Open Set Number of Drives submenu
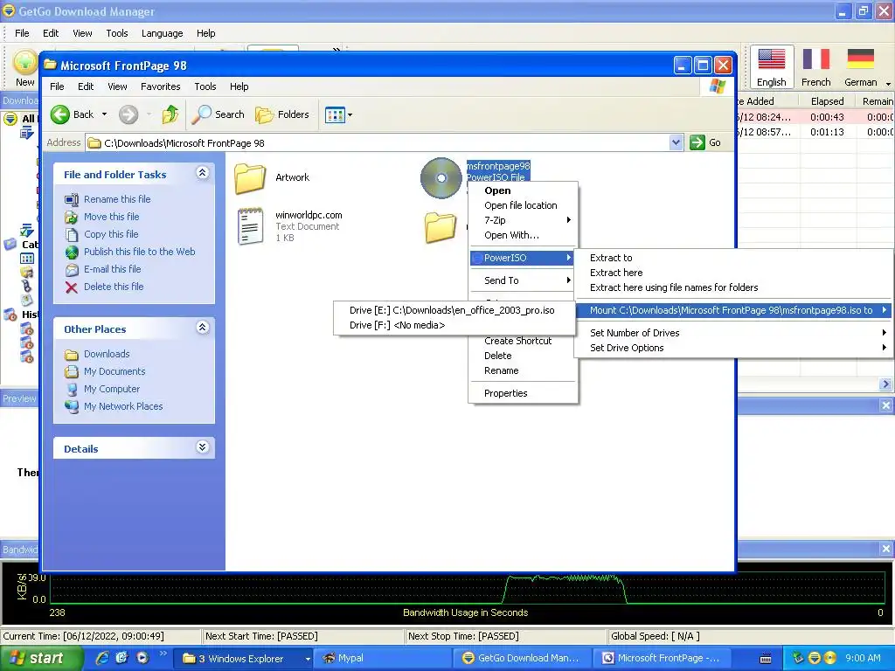 (733, 333)
